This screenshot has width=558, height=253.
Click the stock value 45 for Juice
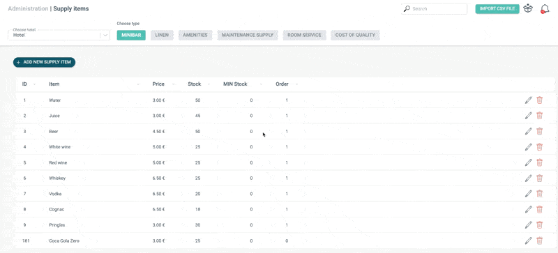click(197, 116)
